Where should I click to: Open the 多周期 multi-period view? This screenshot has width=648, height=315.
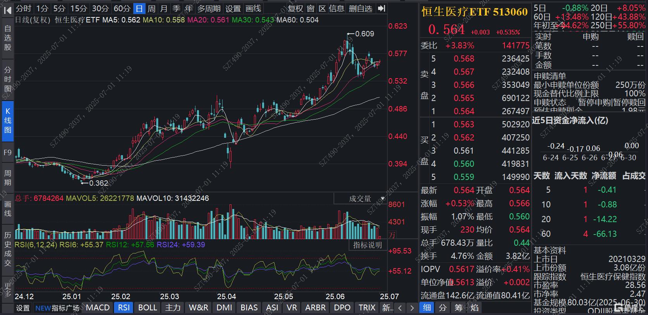209,9
